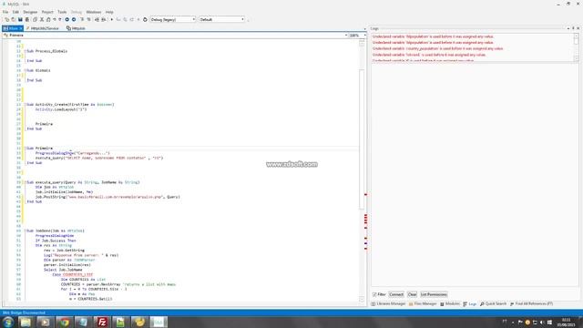Viewport: 583px width, 328px height.
Task: Open the Windows menu
Action: coord(93,12)
